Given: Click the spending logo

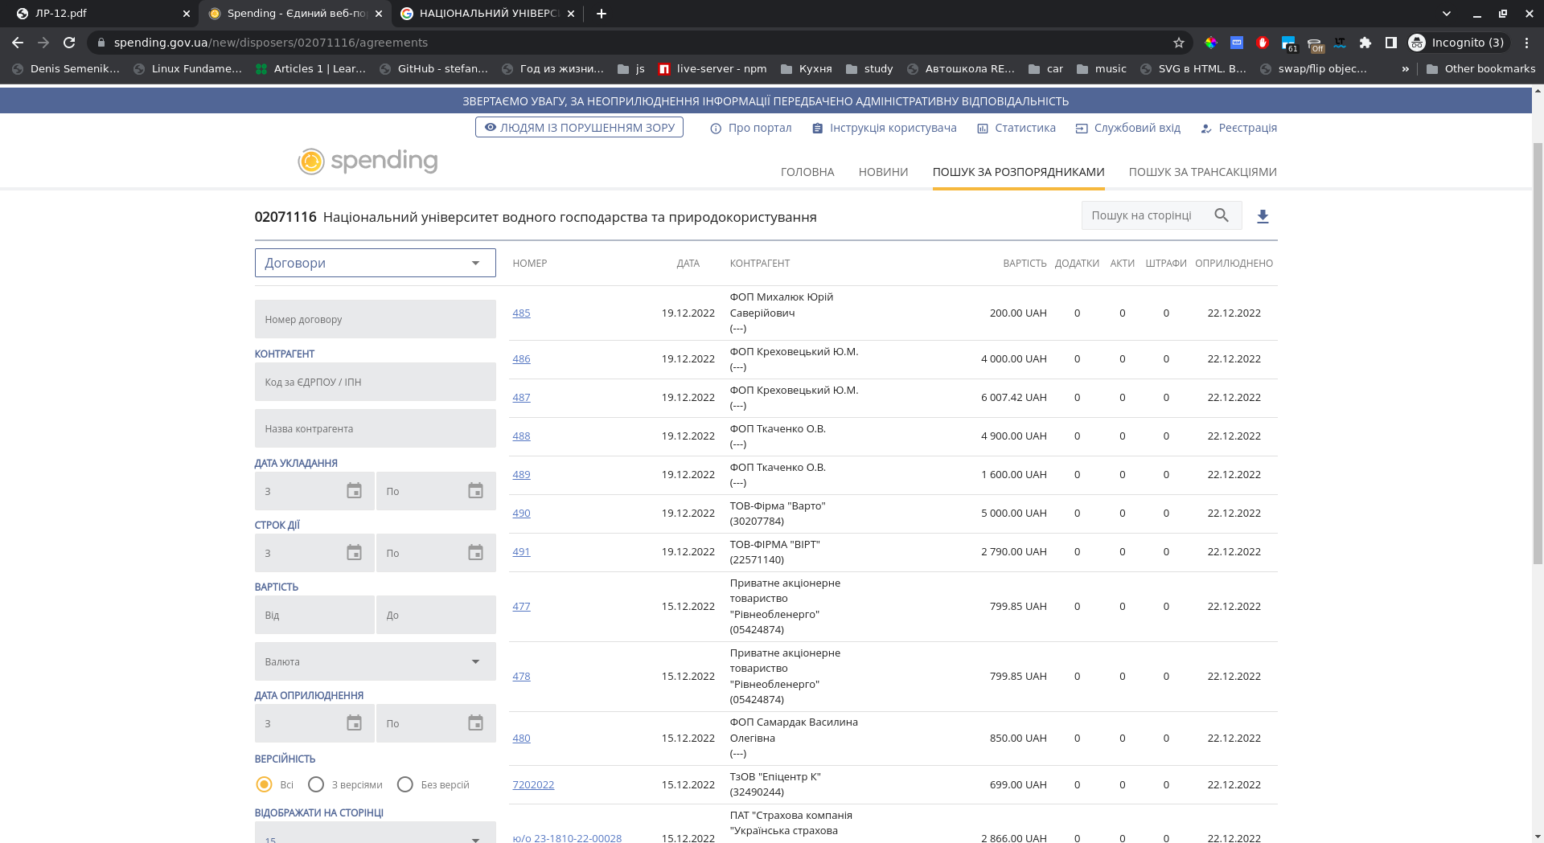Looking at the screenshot, I should pos(368,161).
